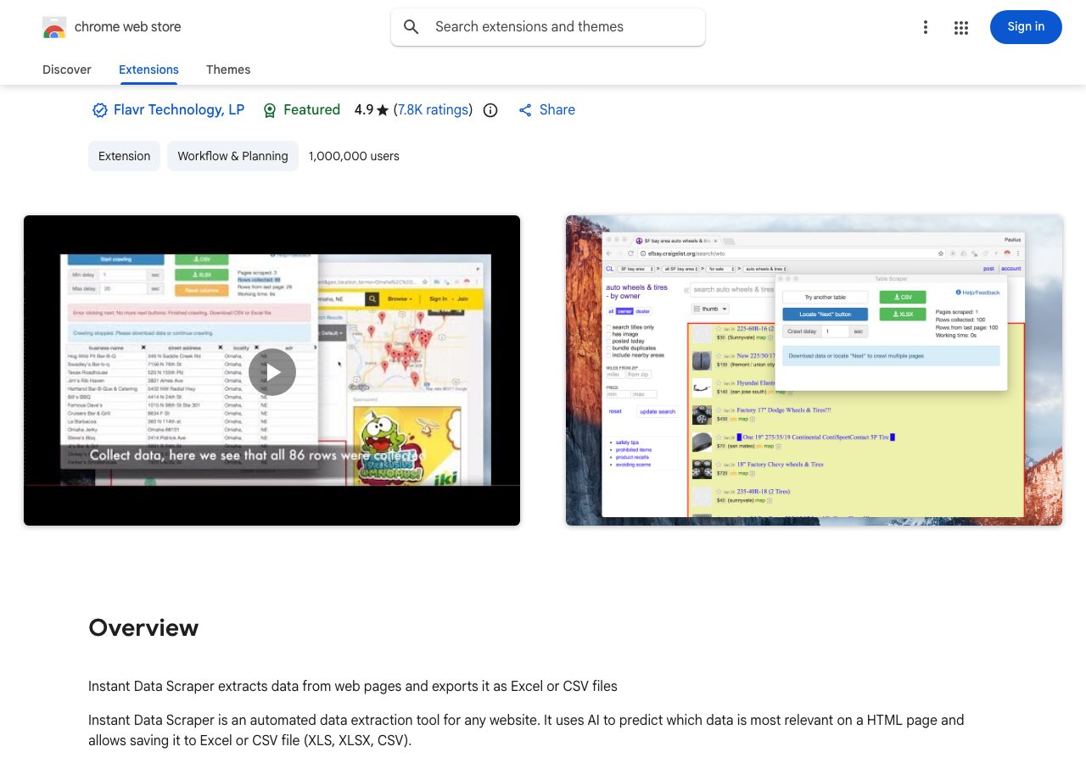Click the paragraph starting "Instant Data Scraper is an automated"
This screenshot has width=1086, height=763.
(x=526, y=730)
